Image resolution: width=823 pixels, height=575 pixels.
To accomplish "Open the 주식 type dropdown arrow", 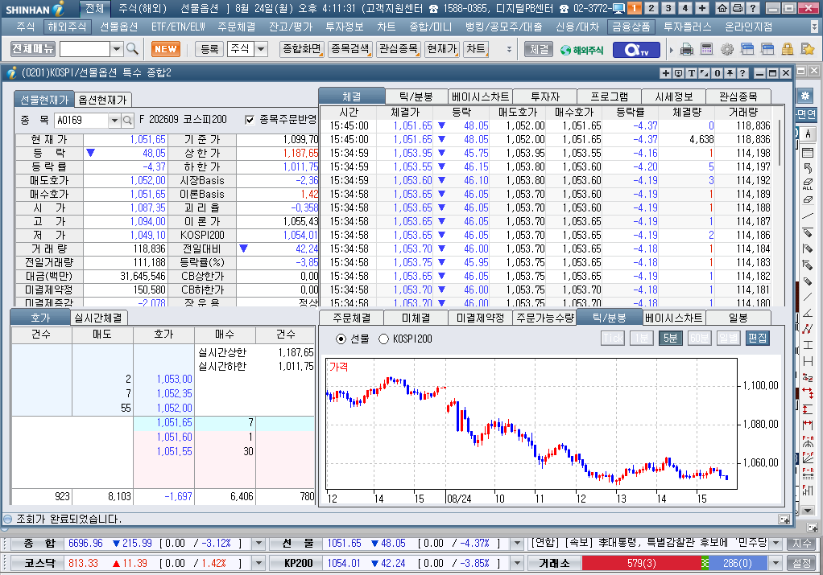I will pos(261,49).
